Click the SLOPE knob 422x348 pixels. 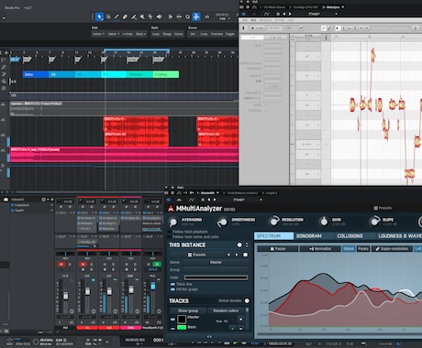click(374, 222)
